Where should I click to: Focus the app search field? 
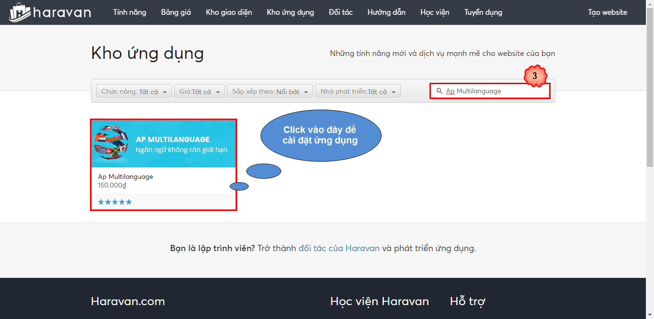(490, 91)
